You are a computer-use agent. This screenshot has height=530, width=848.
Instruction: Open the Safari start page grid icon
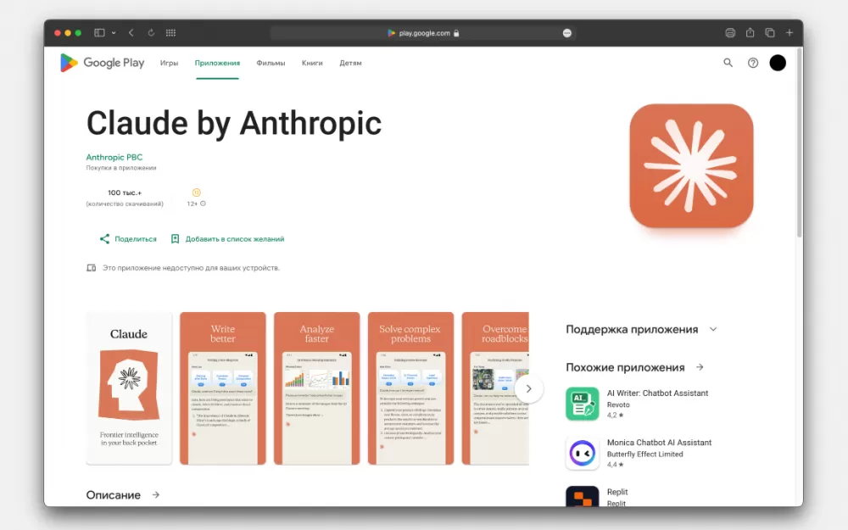point(171,33)
